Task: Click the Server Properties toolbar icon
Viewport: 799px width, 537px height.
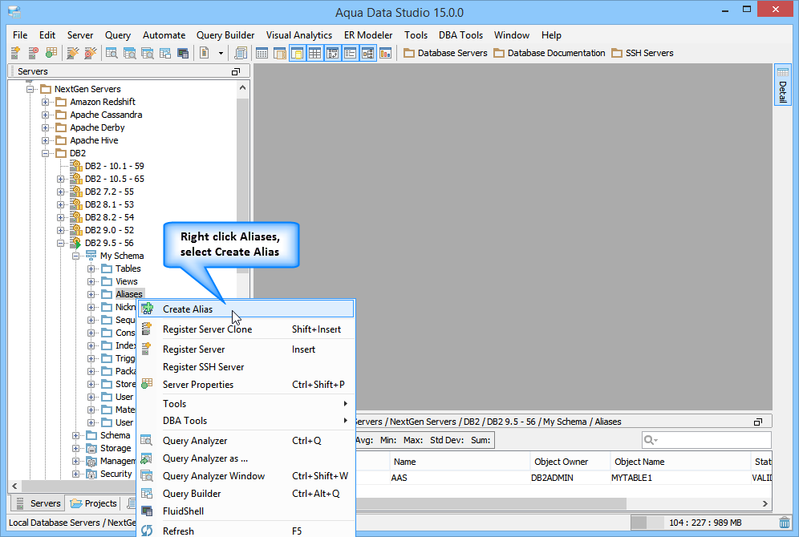Action: coord(51,53)
